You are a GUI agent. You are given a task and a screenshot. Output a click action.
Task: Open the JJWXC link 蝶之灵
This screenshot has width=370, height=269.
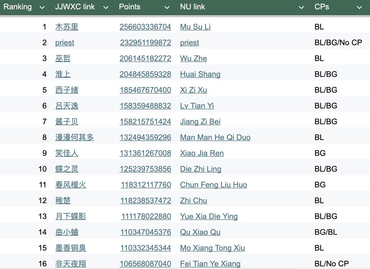tap(67, 169)
